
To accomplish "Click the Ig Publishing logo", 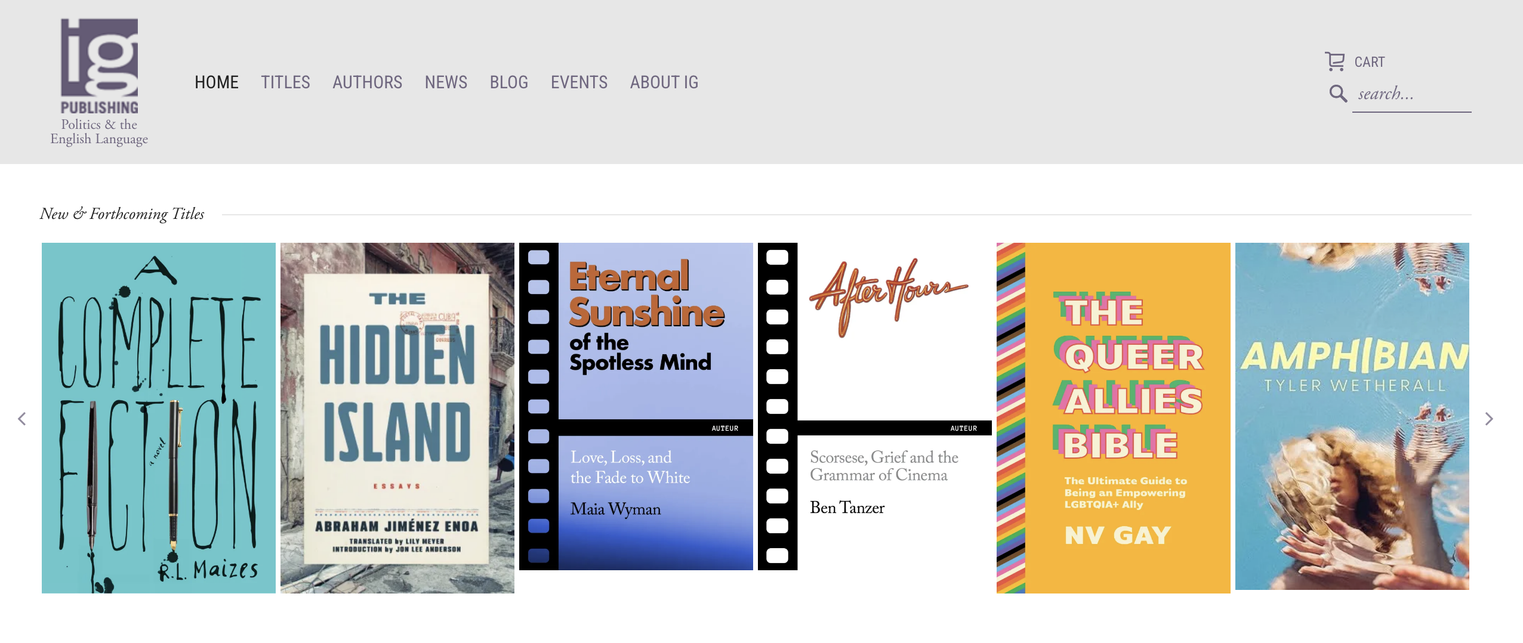I will tap(99, 82).
